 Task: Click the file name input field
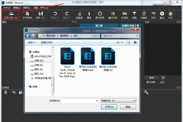tap(80, 101)
